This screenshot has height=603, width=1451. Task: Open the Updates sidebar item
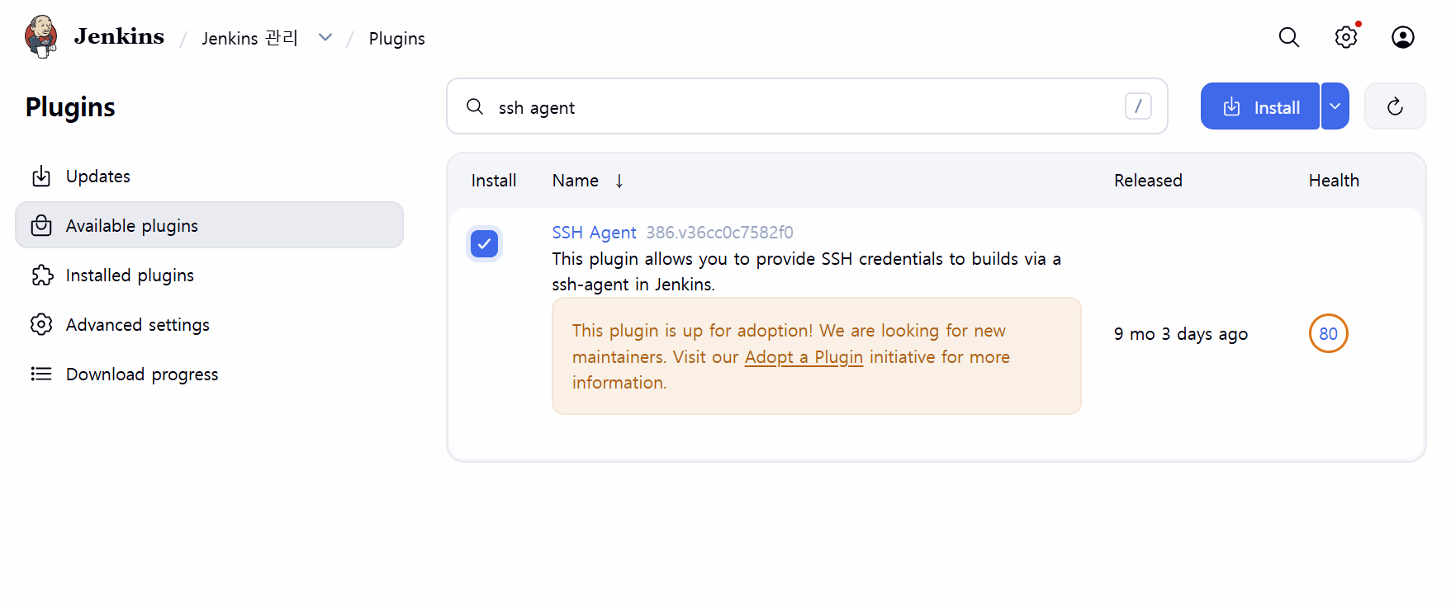click(x=209, y=176)
